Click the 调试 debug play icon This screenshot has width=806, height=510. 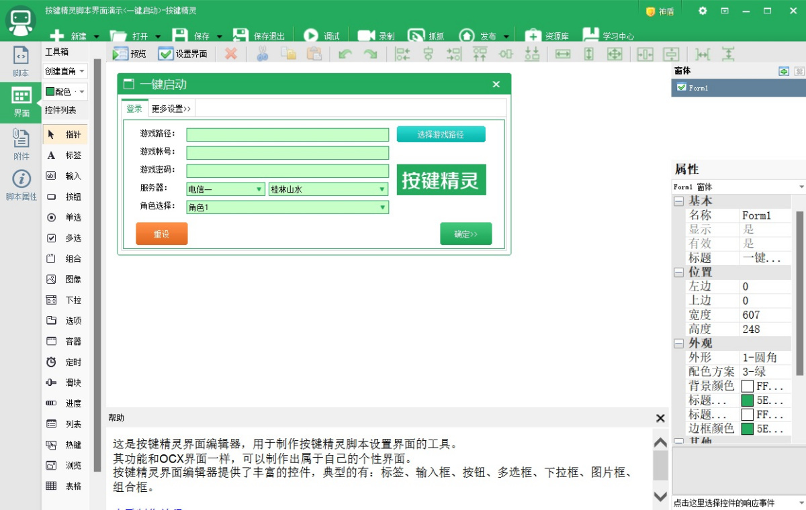tap(311, 36)
